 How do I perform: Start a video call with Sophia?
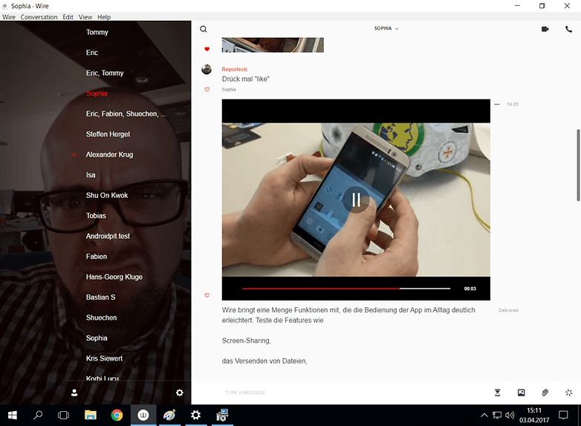coord(545,29)
